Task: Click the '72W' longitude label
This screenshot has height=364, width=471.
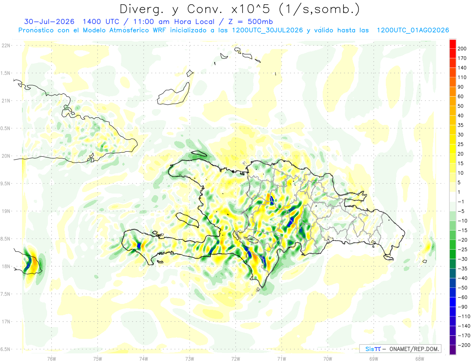Action: 235,359
